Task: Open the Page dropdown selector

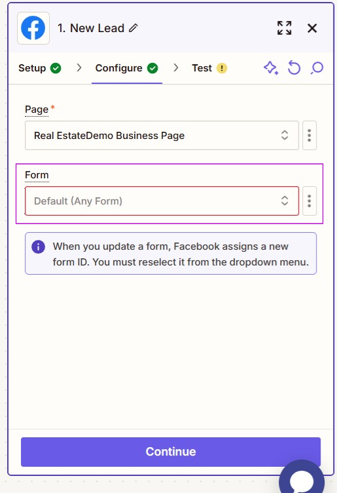Action: point(162,135)
